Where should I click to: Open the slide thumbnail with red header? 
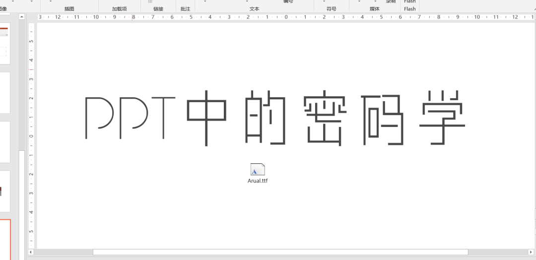pyautogui.click(x=4, y=43)
